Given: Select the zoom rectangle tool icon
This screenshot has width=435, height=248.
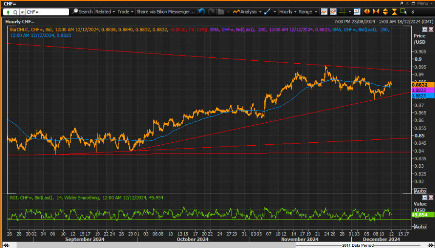Looking at the screenshot, I should tap(404, 11).
